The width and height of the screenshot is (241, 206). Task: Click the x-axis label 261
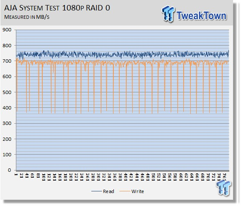click(87, 177)
